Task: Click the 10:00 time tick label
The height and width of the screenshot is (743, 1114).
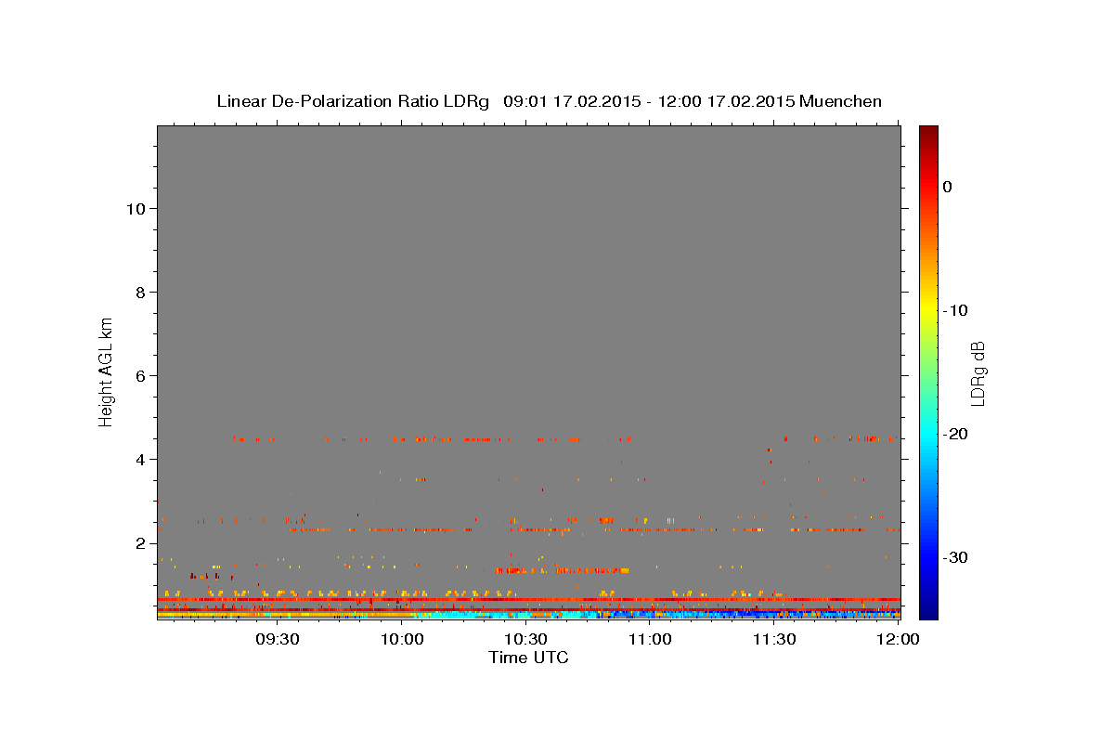Action: point(403,639)
